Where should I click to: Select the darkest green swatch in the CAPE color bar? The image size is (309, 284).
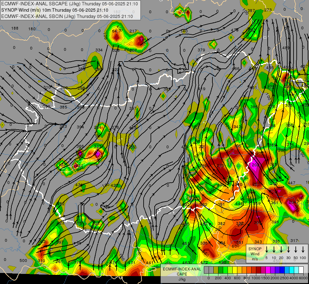[221, 270]
